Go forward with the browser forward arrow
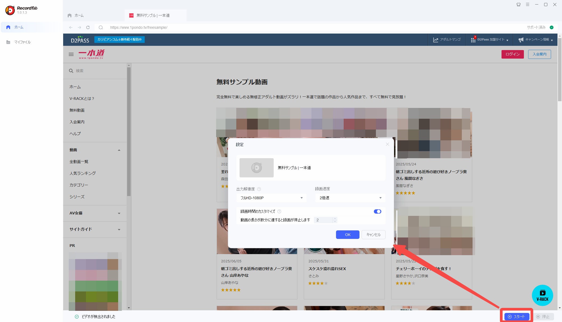Viewport: 562px width, 322px height. click(79, 27)
